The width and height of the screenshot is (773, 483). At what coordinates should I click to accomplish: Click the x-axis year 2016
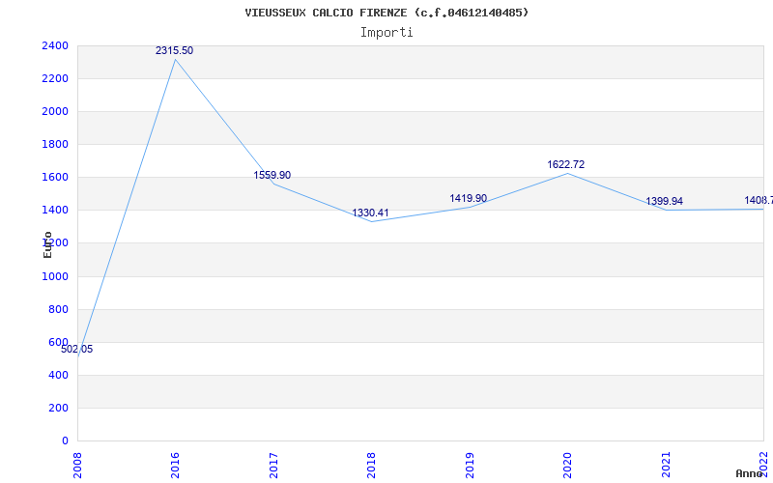[176, 466]
